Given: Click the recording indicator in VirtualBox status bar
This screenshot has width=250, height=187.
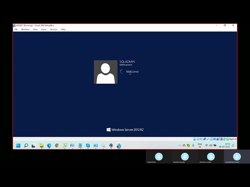Looking at the screenshot, I should pos(218,139).
